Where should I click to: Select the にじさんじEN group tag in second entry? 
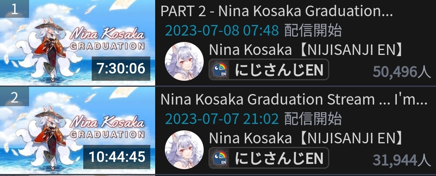(269, 158)
